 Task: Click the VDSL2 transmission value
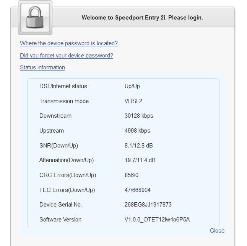(x=133, y=101)
